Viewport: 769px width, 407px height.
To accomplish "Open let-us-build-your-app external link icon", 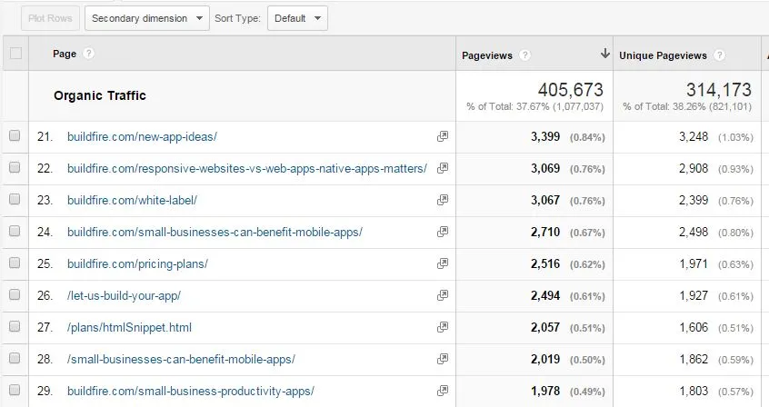I will coord(443,295).
